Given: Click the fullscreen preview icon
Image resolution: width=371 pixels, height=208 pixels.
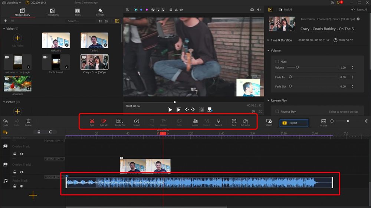Looking at the screenshot, I should 260,112.
